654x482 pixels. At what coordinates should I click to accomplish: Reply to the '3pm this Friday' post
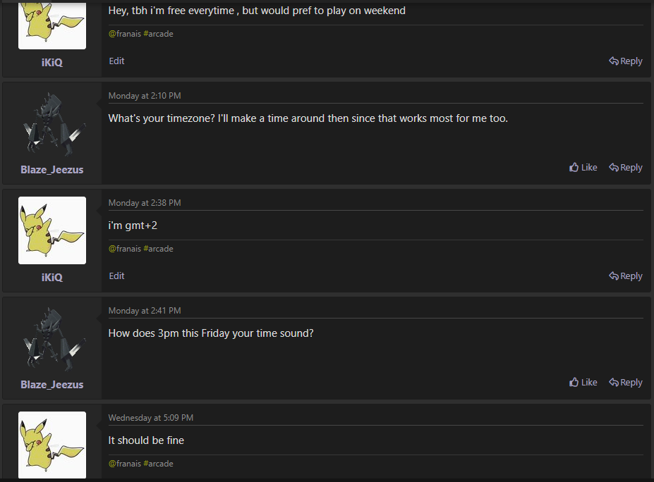(626, 383)
